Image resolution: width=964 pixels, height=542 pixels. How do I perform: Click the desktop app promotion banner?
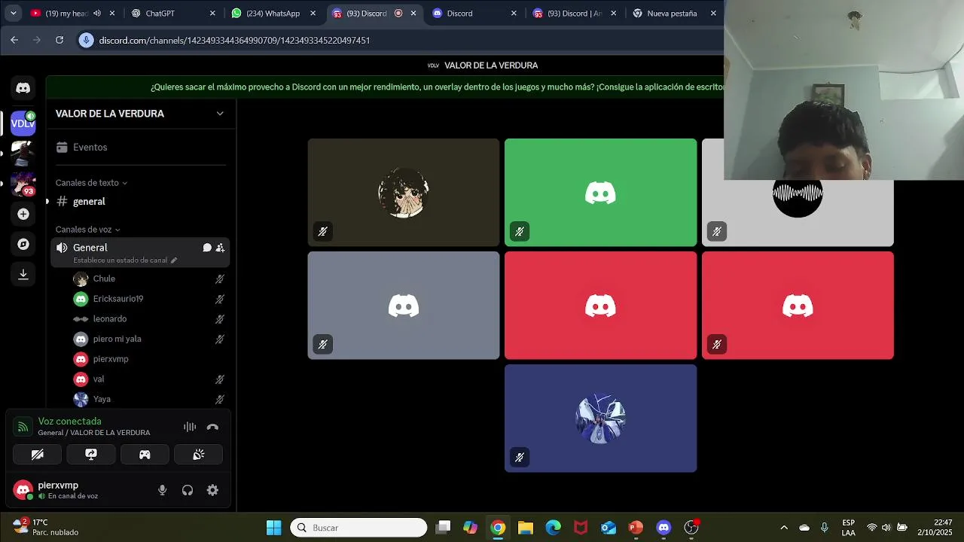437,87
